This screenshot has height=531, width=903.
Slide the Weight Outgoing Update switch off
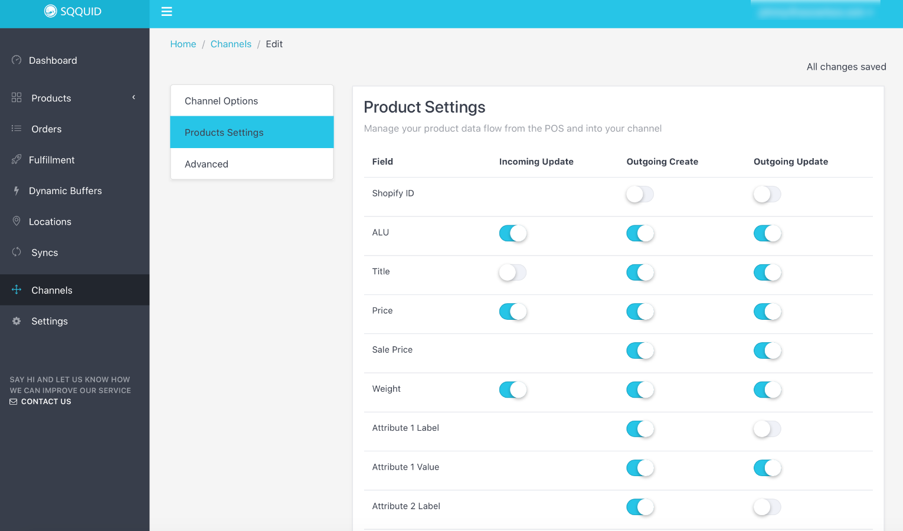coord(767,389)
